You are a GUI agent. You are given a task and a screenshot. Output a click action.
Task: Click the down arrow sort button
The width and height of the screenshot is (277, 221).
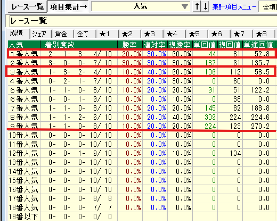pyautogui.click(x=206, y=7)
